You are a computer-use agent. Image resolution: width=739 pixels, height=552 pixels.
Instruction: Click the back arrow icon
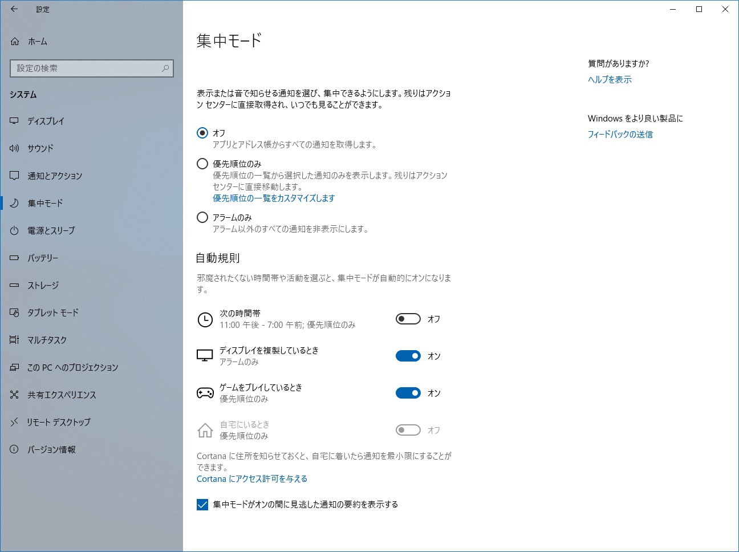pyautogui.click(x=14, y=9)
